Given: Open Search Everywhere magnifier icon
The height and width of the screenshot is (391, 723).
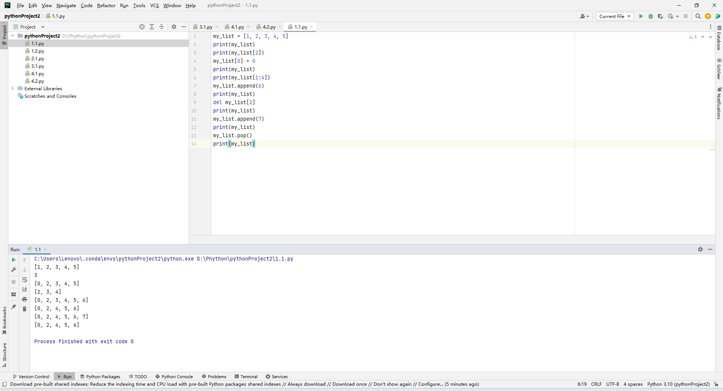Looking at the screenshot, I should 698,16.
